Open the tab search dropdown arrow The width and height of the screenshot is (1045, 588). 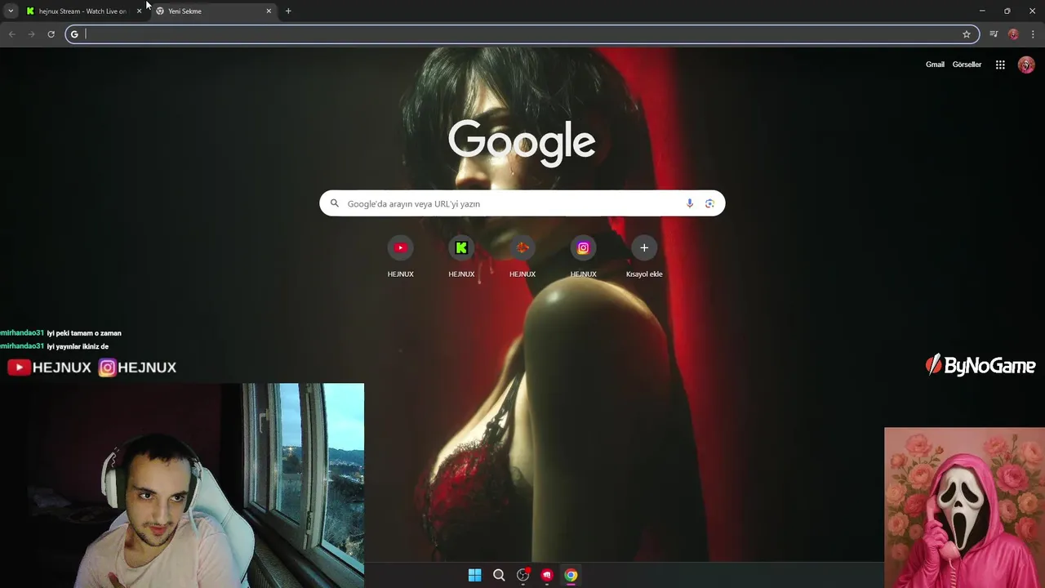(11, 11)
